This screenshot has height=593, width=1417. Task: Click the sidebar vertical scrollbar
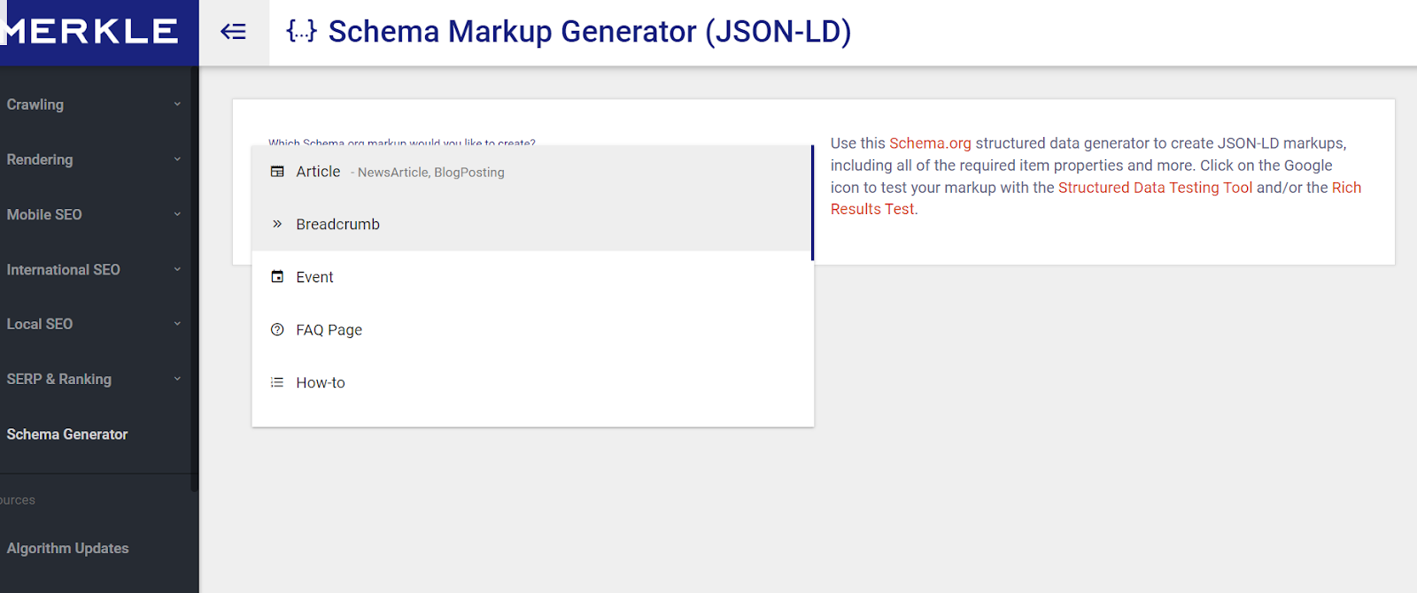click(194, 266)
